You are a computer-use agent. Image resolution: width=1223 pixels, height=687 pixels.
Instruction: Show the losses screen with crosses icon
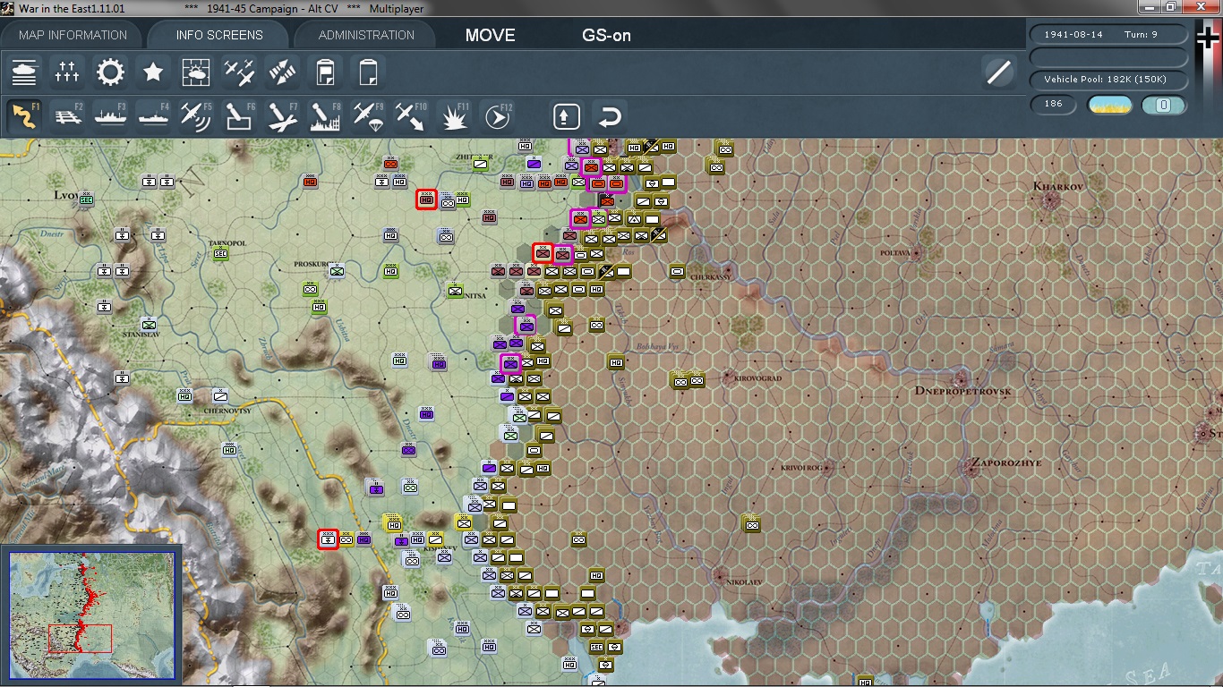point(67,72)
